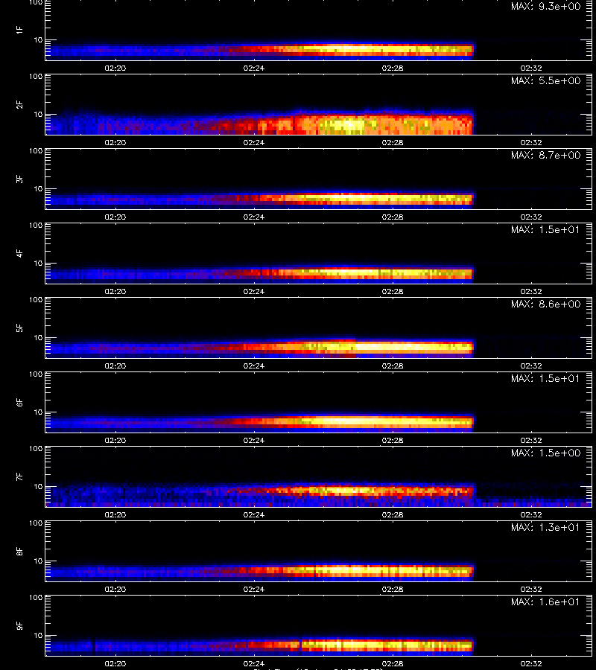The height and width of the screenshot is (670, 596).
Task: Click the 02:32 tick label under panel 9F
Action: tap(531, 663)
